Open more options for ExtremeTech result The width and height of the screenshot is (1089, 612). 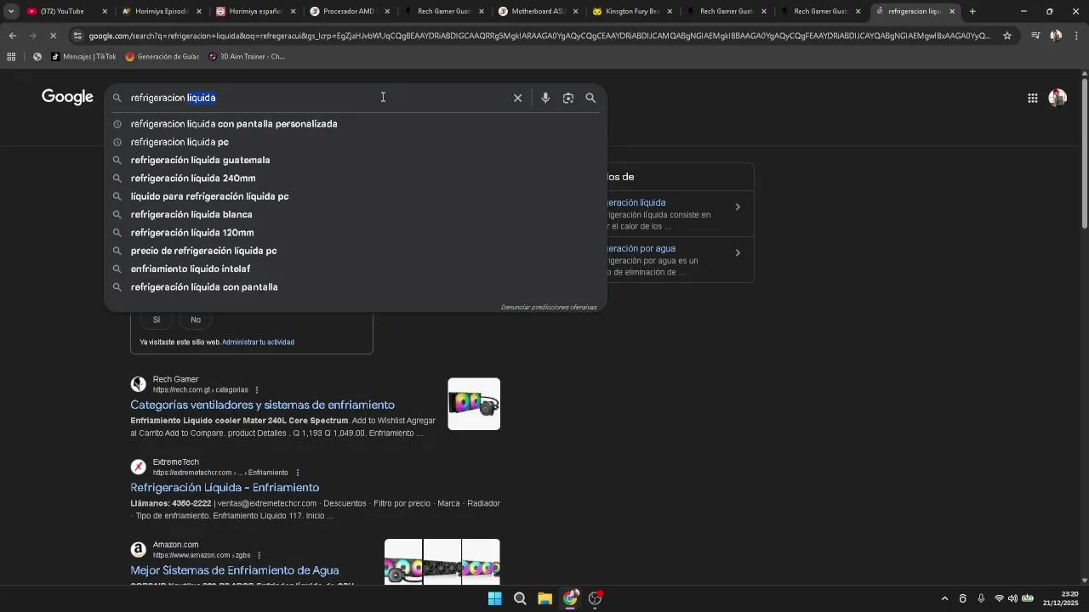(297, 473)
